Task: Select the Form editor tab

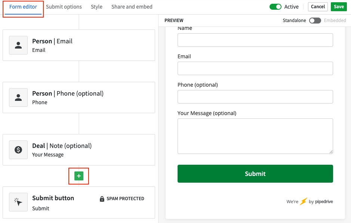Action: coord(23,7)
